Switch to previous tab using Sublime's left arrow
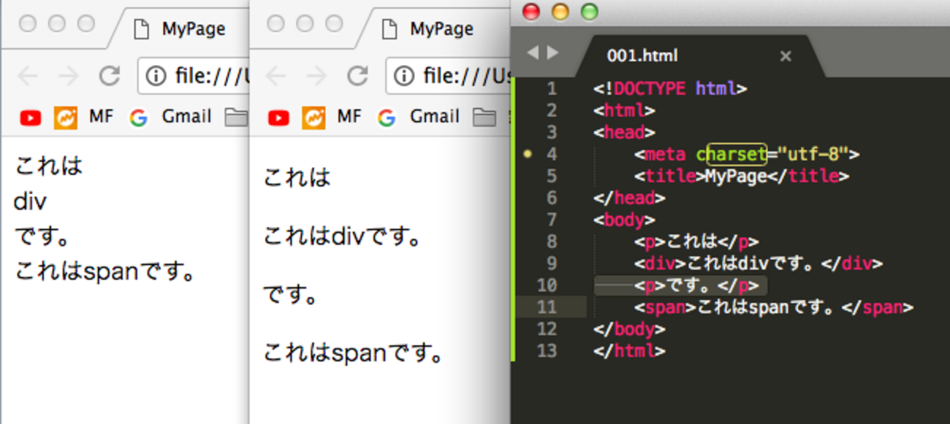The height and width of the screenshot is (424, 950). (x=532, y=53)
